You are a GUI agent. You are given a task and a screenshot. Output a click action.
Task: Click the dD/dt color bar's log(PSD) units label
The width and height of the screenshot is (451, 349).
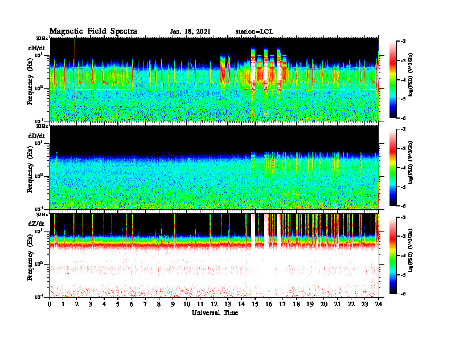click(x=411, y=163)
